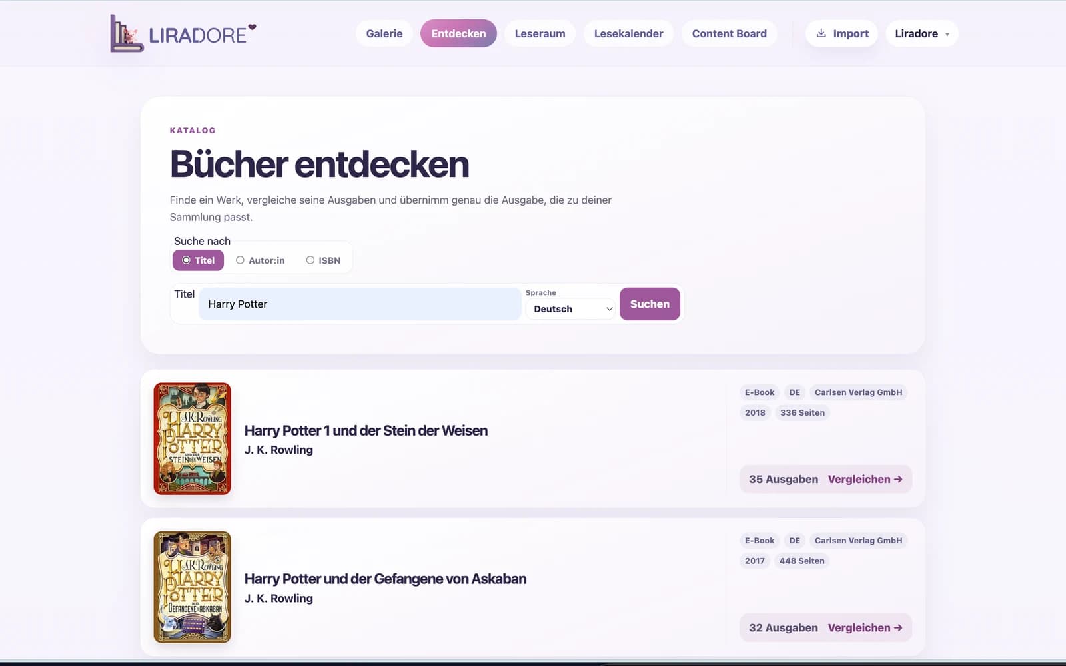Click the KATALOG label
The width and height of the screenshot is (1066, 666).
[x=193, y=131]
